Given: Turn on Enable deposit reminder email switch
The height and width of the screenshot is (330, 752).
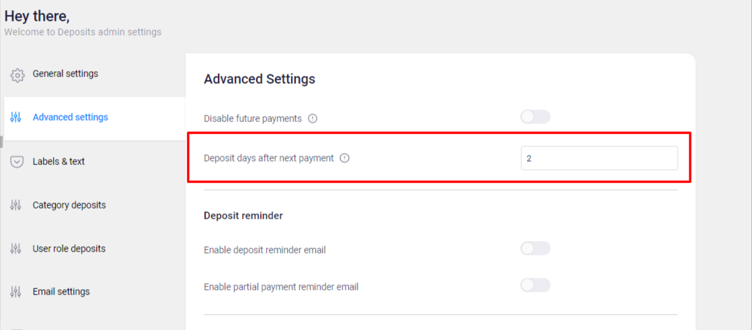Looking at the screenshot, I should 535,249.
